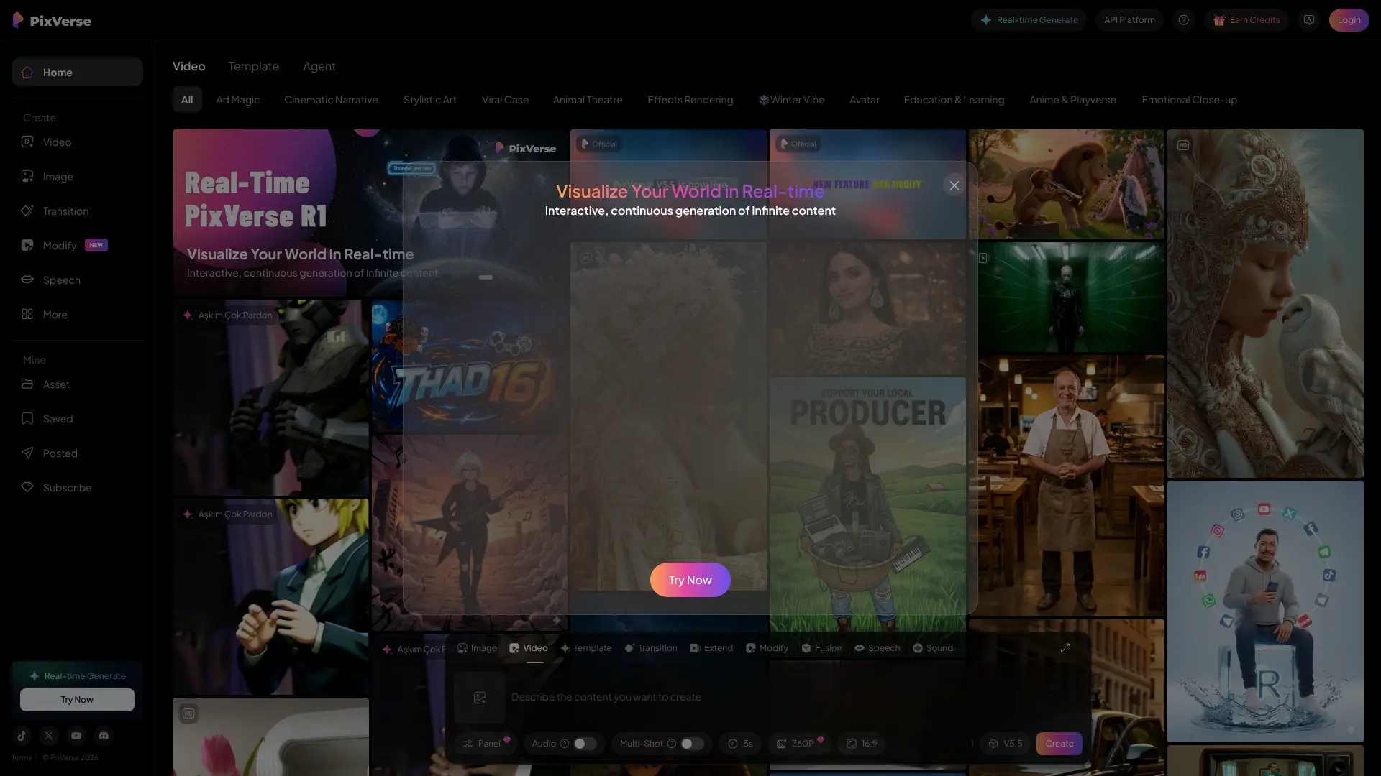The image size is (1381, 776).
Task: Toggle the Multi-Shot switch
Action: (x=692, y=744)
